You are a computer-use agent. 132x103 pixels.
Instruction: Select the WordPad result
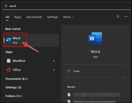[31, 61]
